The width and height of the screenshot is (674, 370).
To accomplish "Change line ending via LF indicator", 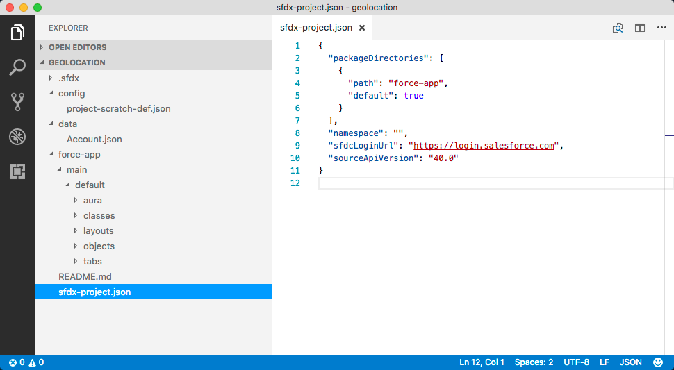I will (605, 362).
